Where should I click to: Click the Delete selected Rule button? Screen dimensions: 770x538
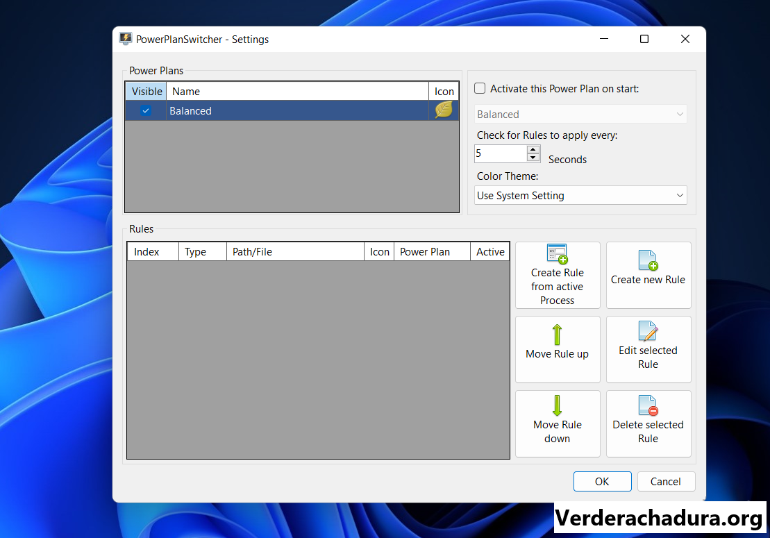click(648, 423)
